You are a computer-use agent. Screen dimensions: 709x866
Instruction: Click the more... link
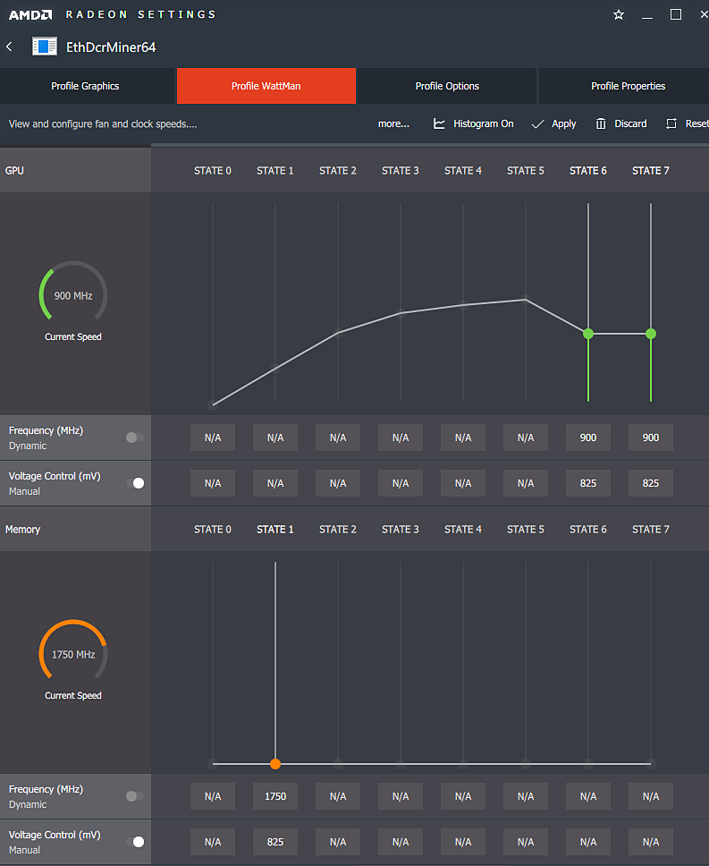pyautogui.click(x=393, y=123)
